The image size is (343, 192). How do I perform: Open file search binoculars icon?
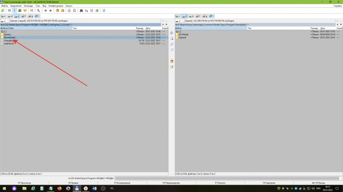pyautogui.click(x=81, y=10)
